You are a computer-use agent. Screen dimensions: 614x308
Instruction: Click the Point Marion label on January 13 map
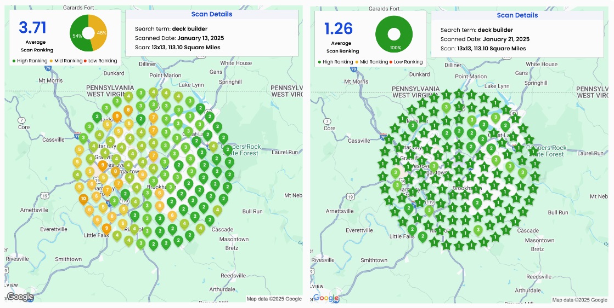click(x=165, y=75)
